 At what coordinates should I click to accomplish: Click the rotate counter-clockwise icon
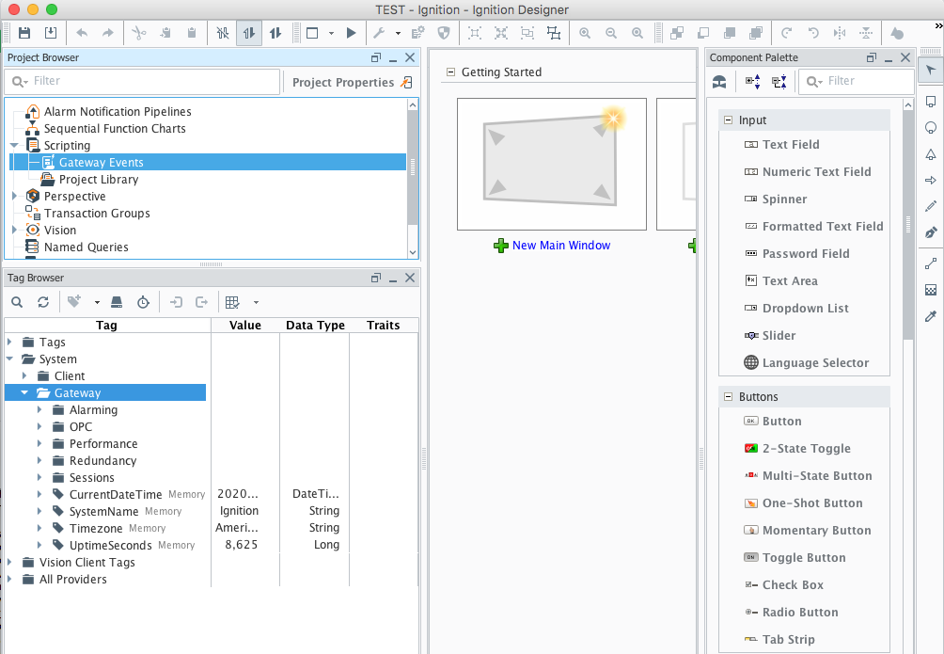coord(812,33)
